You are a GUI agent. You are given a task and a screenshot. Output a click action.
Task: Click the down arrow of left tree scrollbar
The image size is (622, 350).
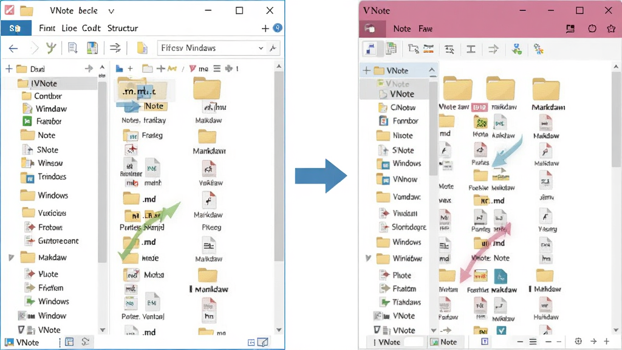[102, 330]
